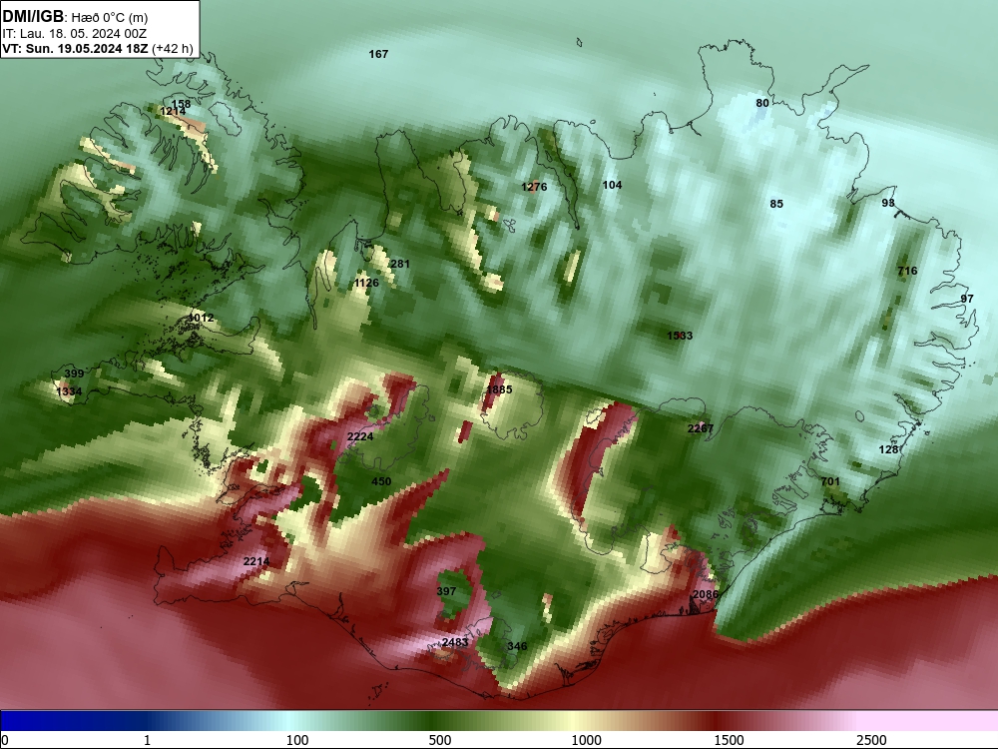Click the value 701 in the southeast
The width and height of the screenshot is (998, 749).
tap(830, 481)
